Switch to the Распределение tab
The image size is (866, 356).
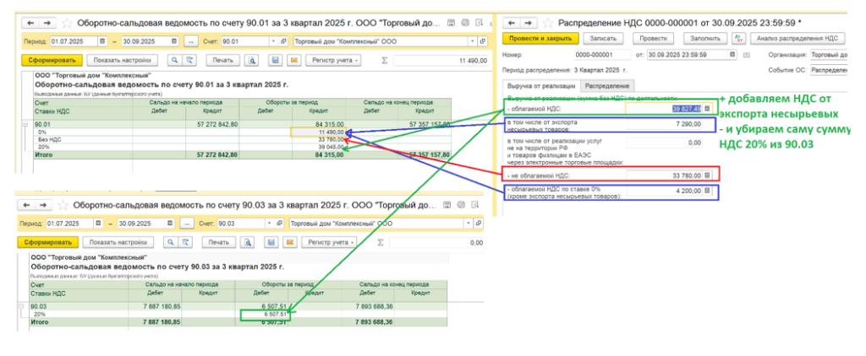click(606, 86)
